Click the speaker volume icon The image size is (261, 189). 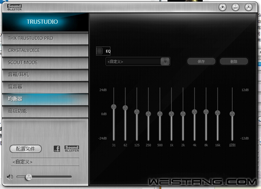(10, 177)
